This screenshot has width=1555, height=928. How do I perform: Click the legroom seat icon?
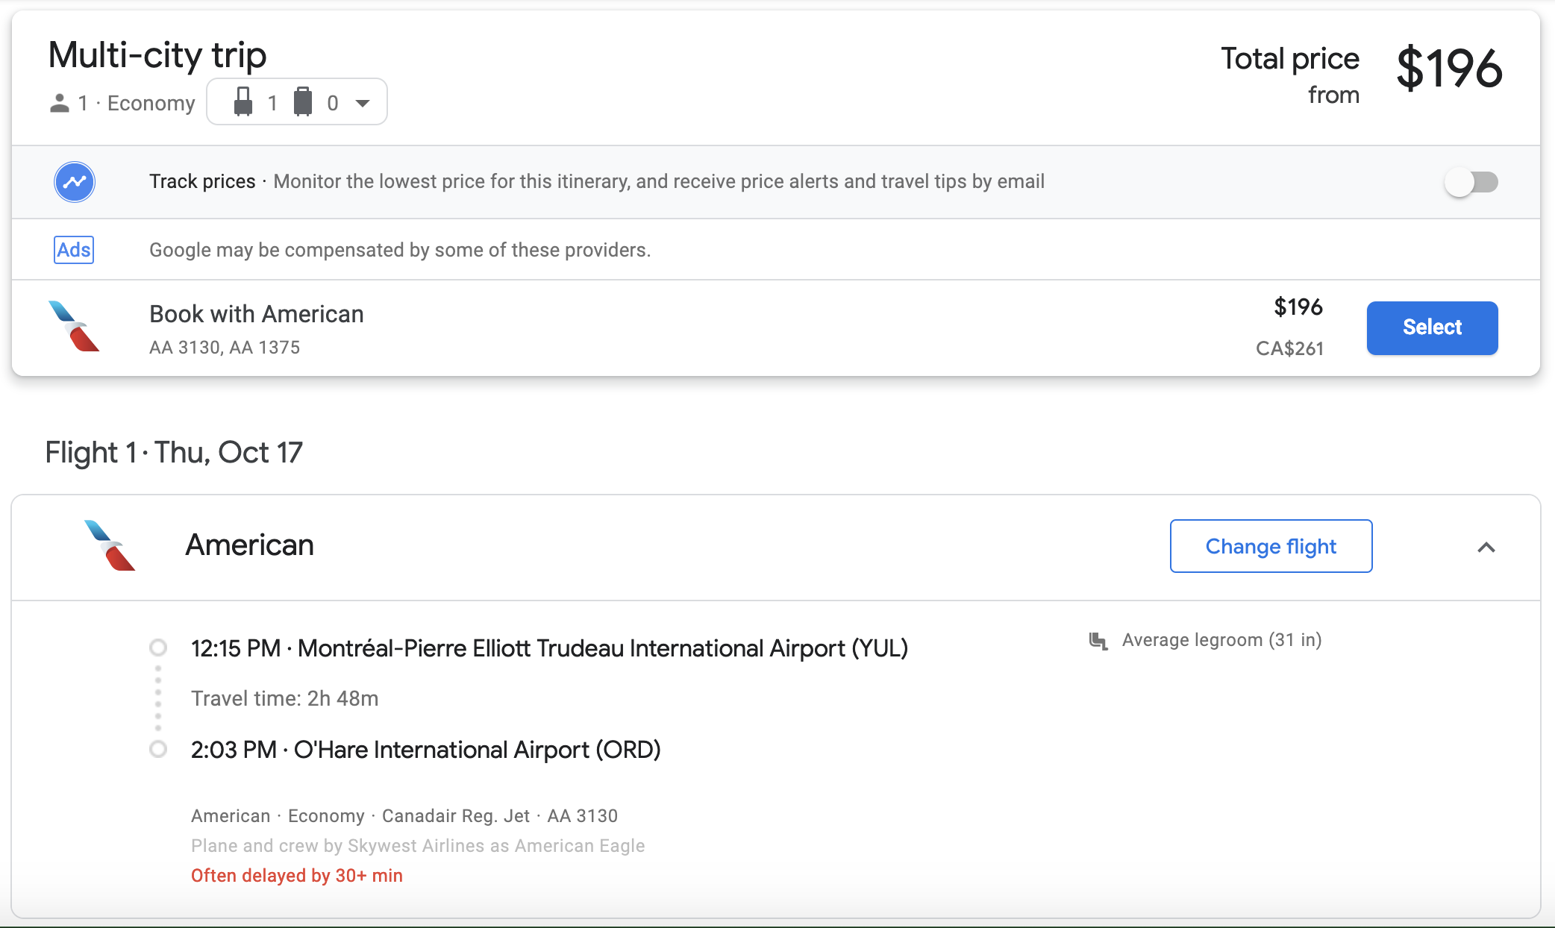(x=1098, y=641)
